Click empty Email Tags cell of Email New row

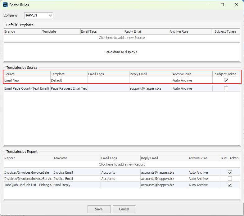108,80
